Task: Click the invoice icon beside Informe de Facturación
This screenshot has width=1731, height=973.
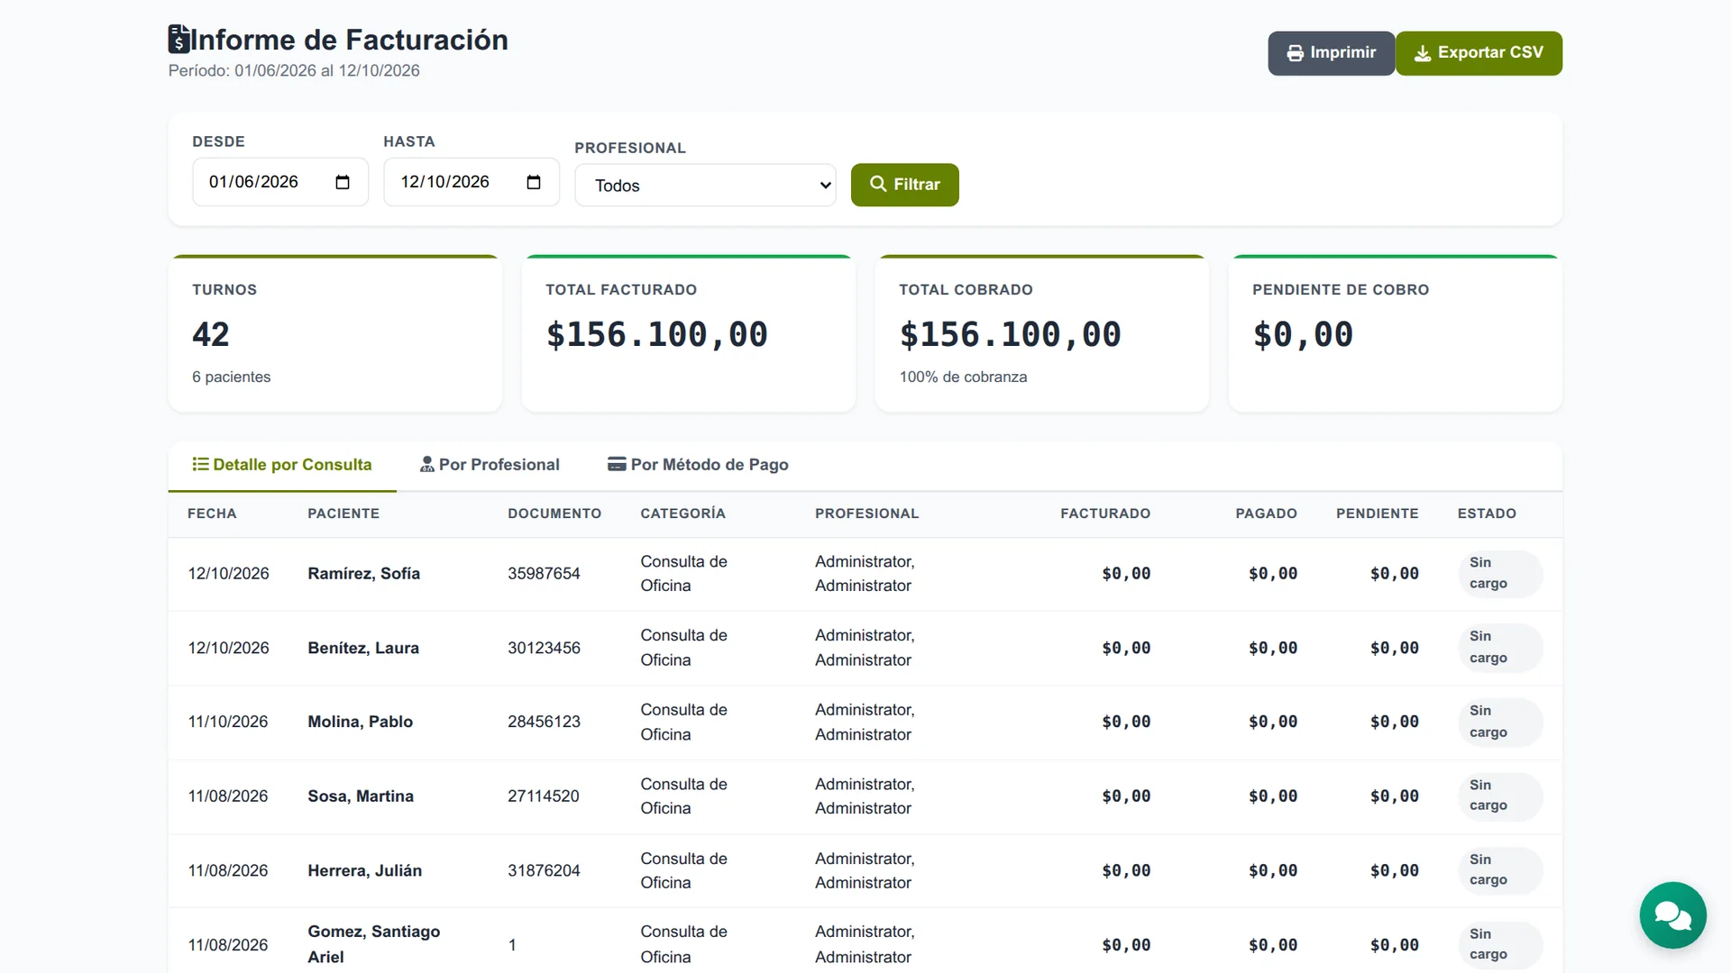Action: (x=179, y=40)
